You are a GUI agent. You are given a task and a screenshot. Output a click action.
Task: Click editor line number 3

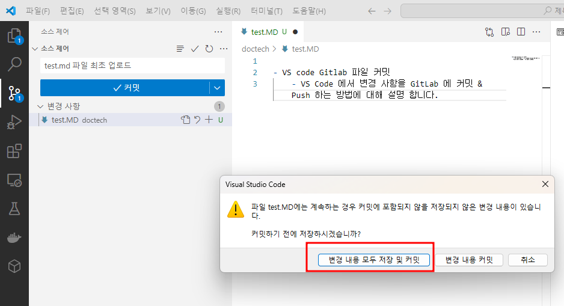[x=255, y=84]
